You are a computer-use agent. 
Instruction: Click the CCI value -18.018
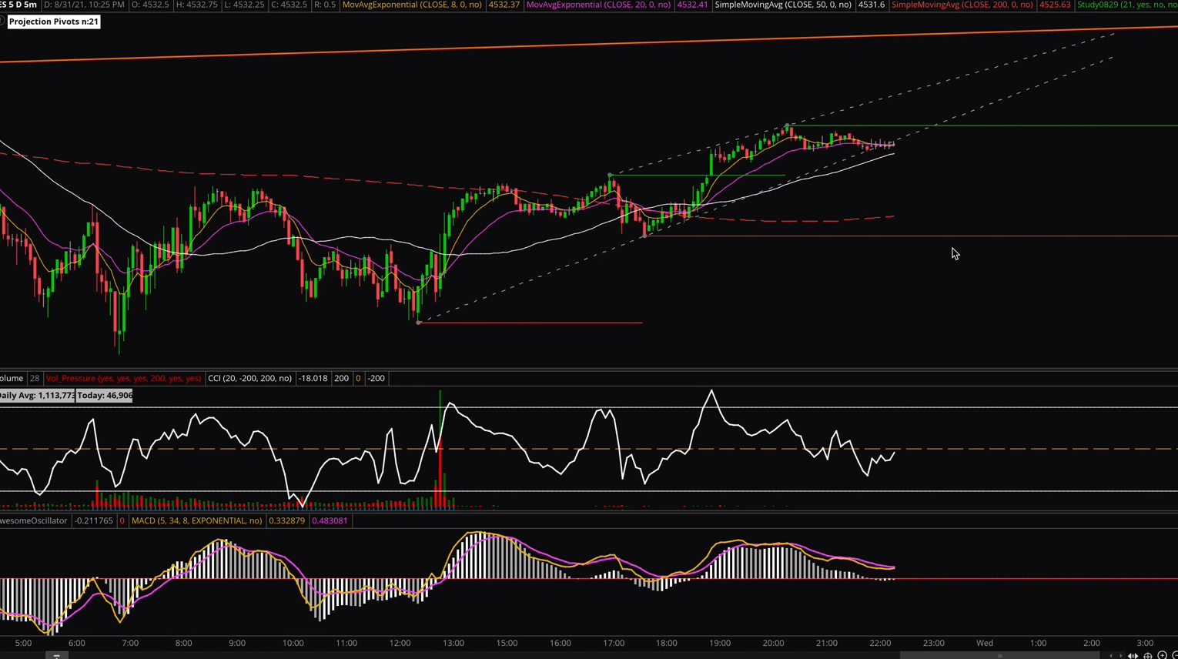313,378
